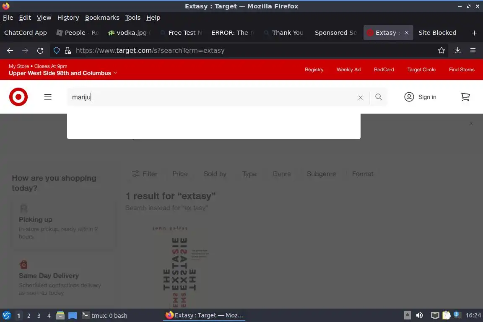Screen dimensions: 483x322
Task: Switch to the People - Ro tab
Action: [78, 33]
